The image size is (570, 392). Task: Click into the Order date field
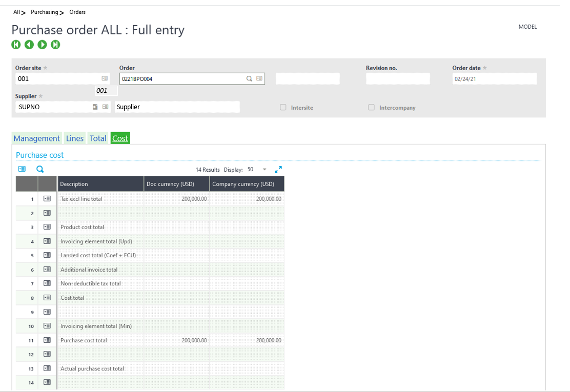pos(494,79)
